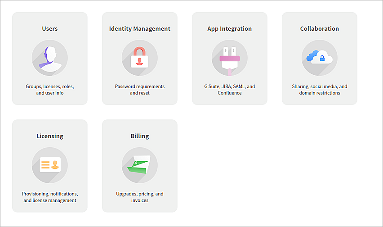The width and height of the screenshot is (383, 227).
Task: Go to the Collaboration heading
Action: 320,29
